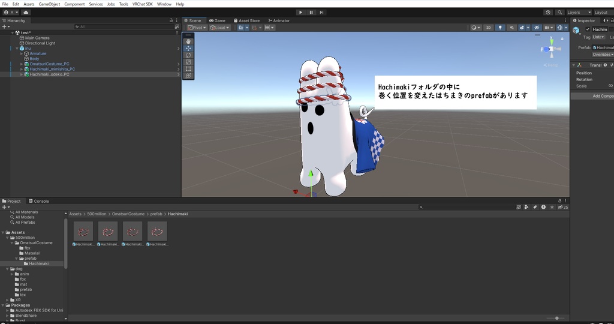This screenshot has height=324, width=614.
Task: Toggle scene view rotation lock icon
Action: coord(562,38)
